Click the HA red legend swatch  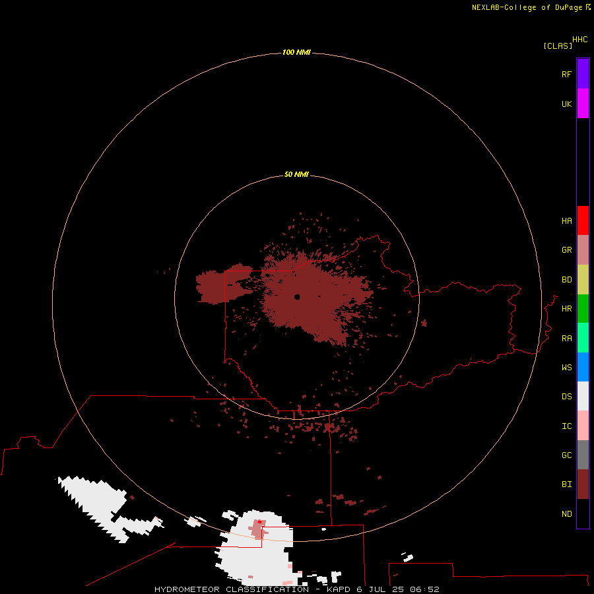pos(583,220)
